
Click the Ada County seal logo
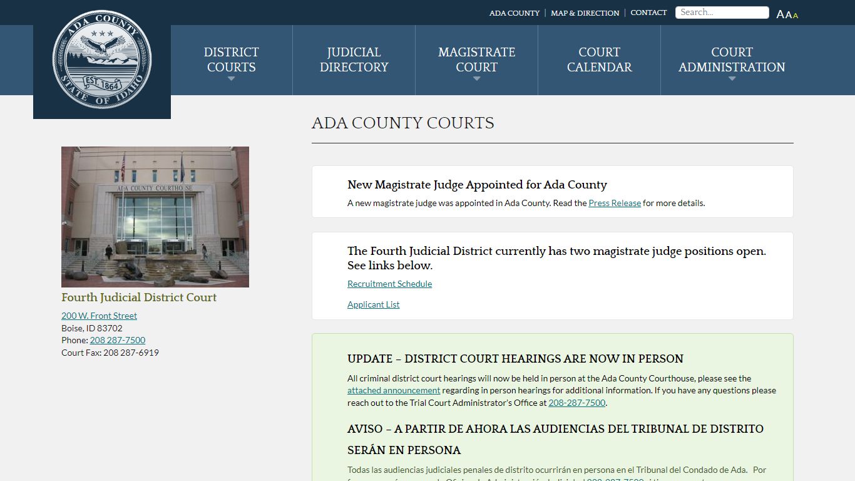point(102,59)
